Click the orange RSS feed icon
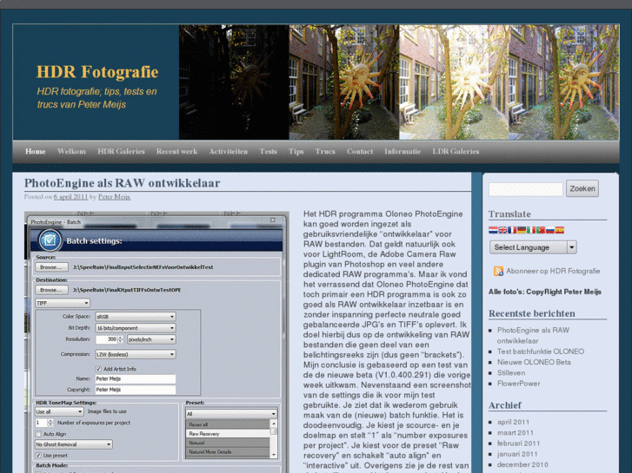 (x=499, y=271)
